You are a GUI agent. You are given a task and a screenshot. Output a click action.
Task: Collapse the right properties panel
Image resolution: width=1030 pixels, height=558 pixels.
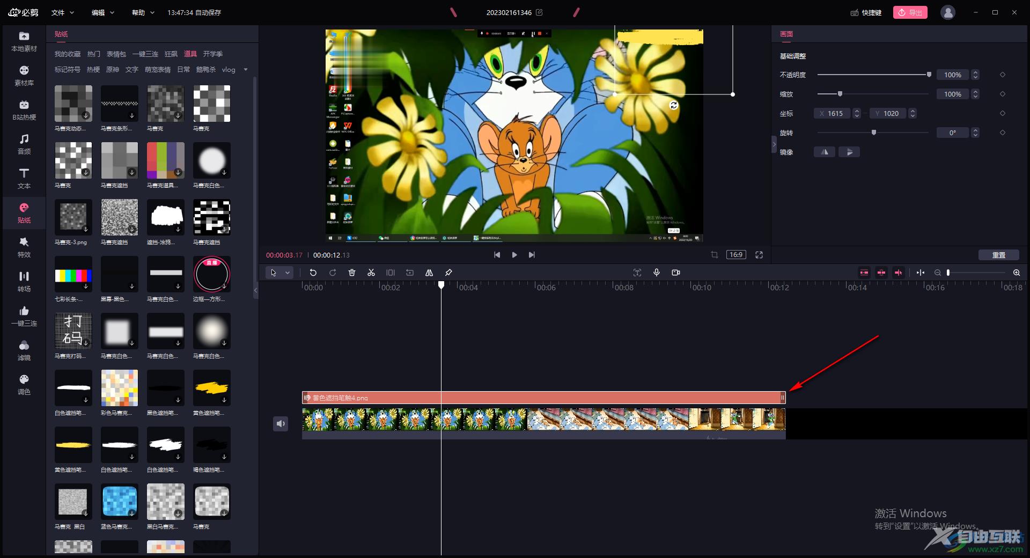click(x=774, y=144)
